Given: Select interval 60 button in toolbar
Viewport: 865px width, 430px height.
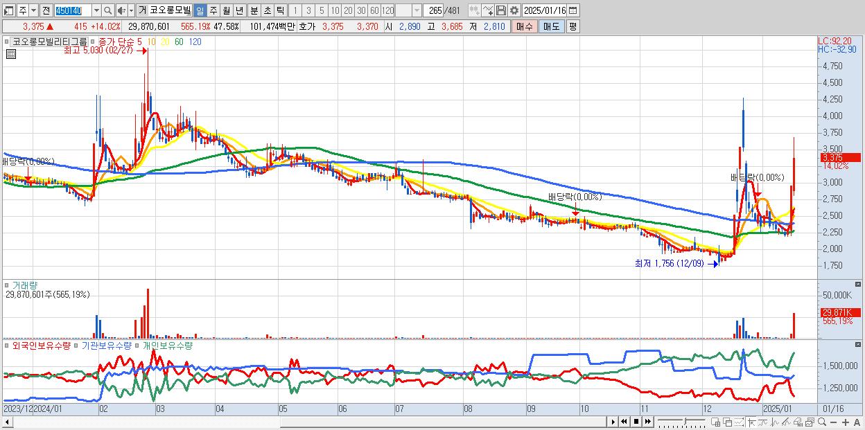Looking at the screenshot, I should pyautogui.click(x=374, y=10).
